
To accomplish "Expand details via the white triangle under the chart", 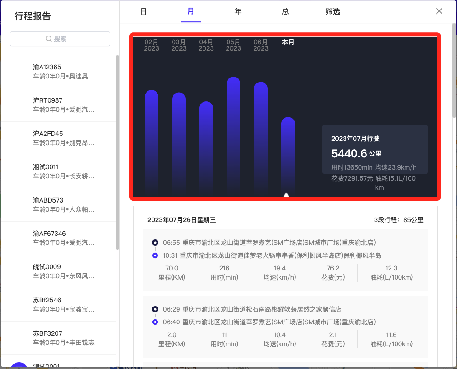I will pos(286,194).
